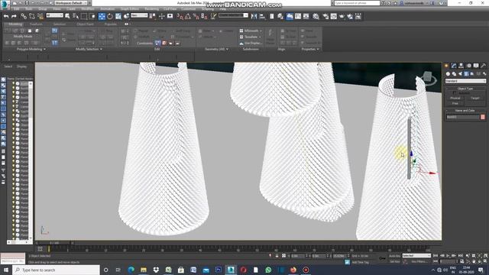Click the Key Filters button
The width and height of the screenshot is (489, 275).
point(419,261)
